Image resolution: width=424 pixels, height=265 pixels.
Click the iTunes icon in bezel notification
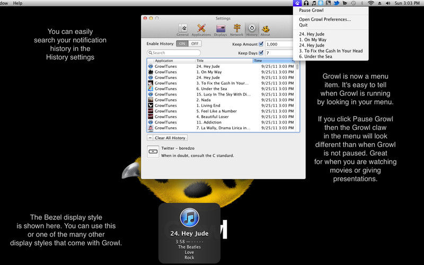[189, 217]
